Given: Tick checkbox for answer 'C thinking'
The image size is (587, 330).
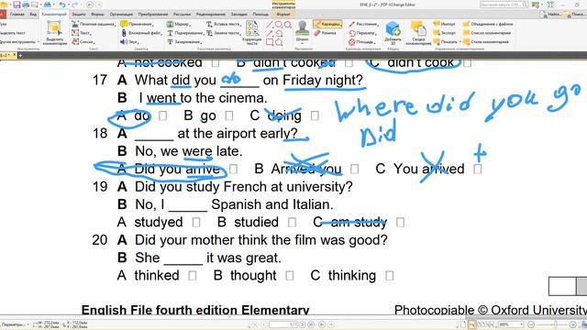Looking at the screenshot, I should click(x=389, y=276).
